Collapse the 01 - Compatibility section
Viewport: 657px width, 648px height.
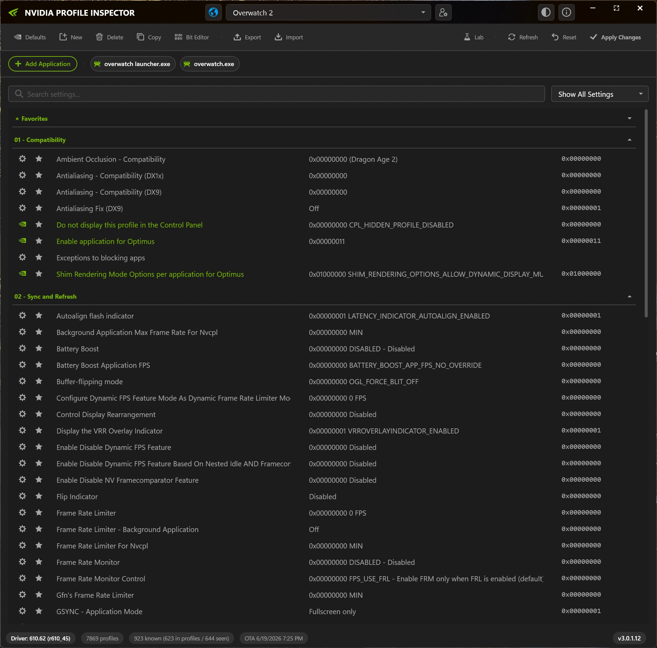[629, 140]
